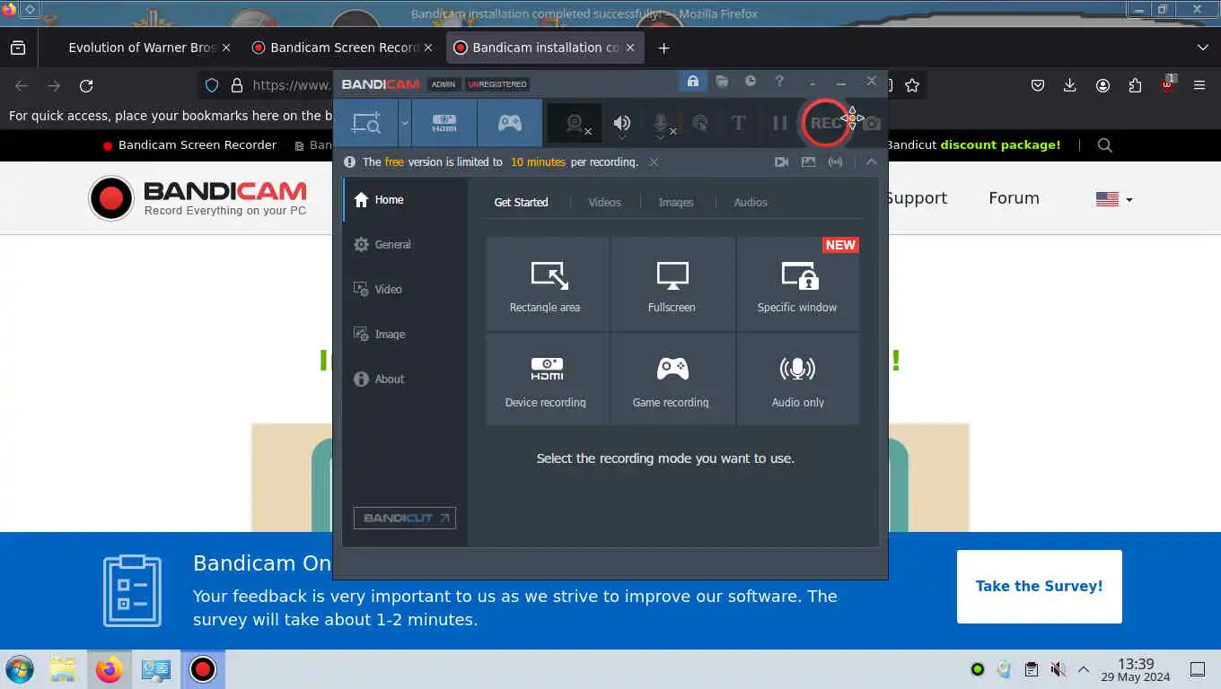The image size is (1221, 689).
Task: Toggle the speaker sound icon in Bandicam
Action: pos(622,124)
